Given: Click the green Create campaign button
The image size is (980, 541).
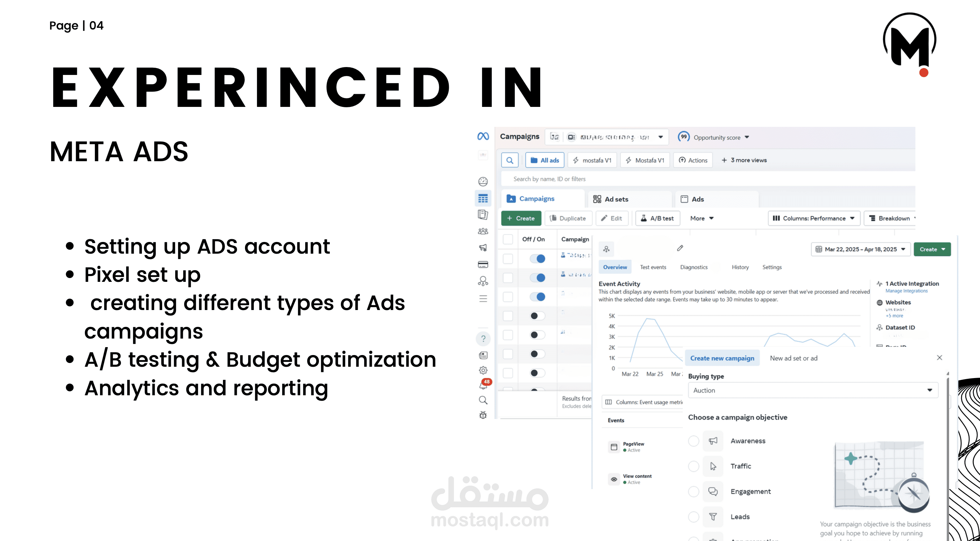Looking at the screenshot, I should [521, 218].
